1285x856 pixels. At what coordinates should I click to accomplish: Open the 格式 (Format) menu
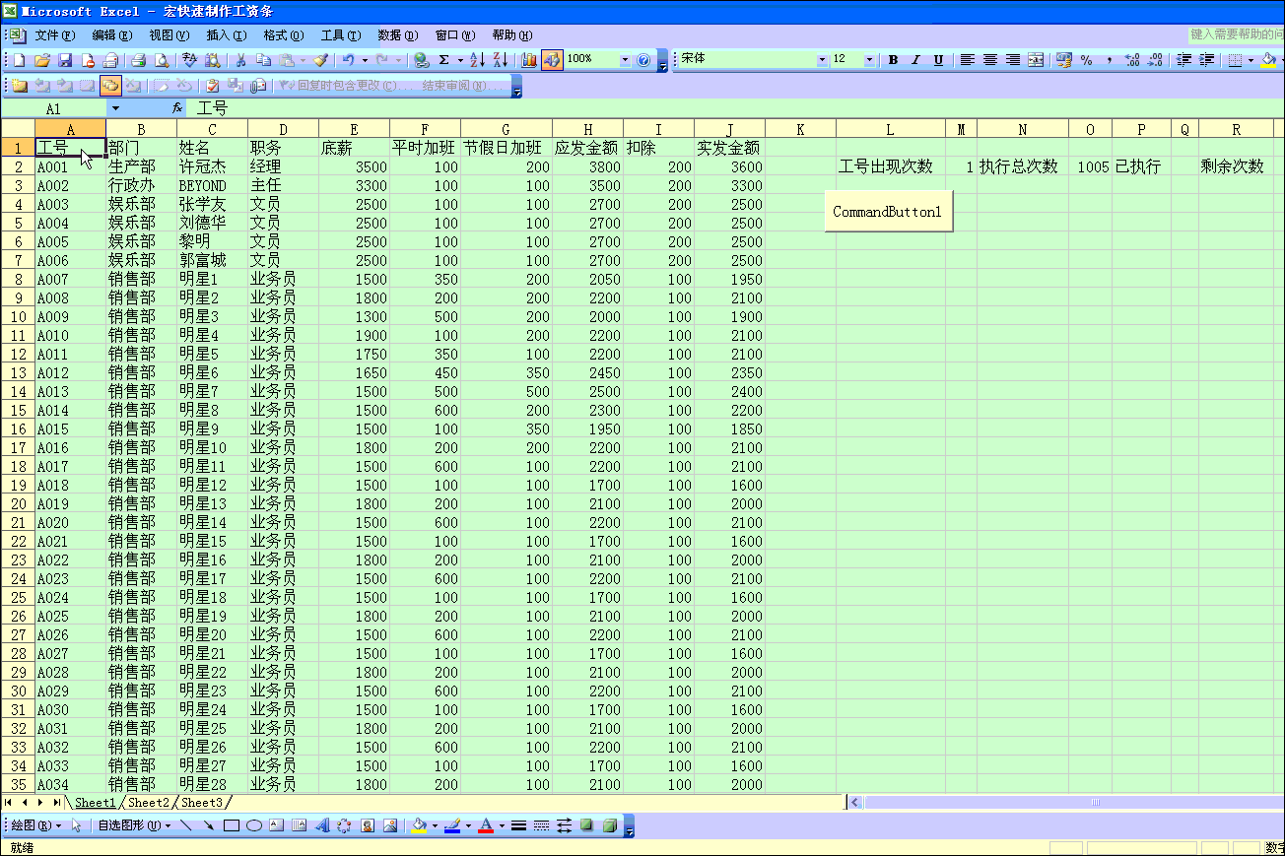pos(283,35)
